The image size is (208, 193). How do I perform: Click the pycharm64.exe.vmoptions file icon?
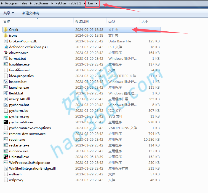6,128
